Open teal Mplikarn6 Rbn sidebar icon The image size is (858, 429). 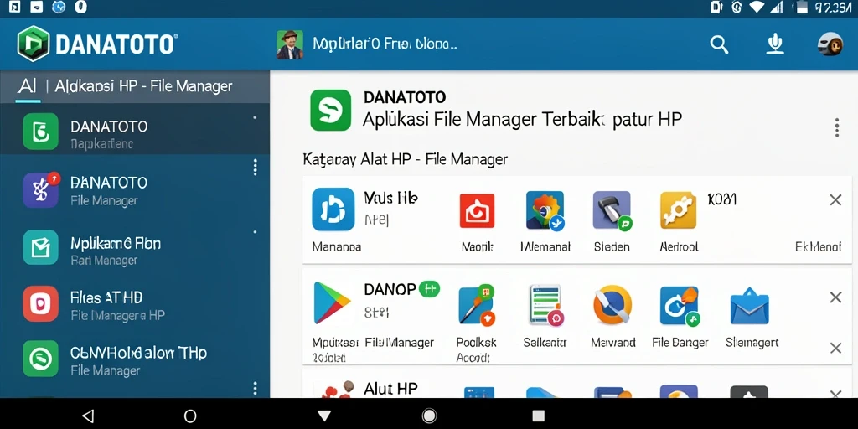[40, 247]
